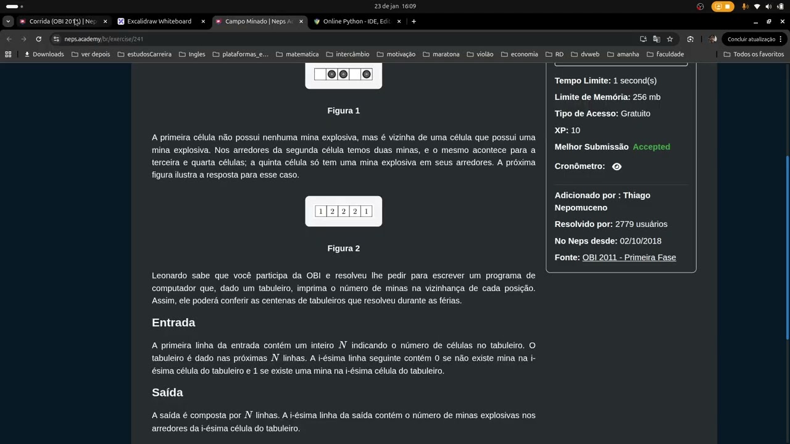
Task: Click Resolvido por: 2779 usuários text
Action: [x=611, y=224]
